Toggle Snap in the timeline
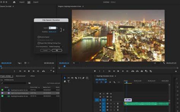The height and width of the screenshot is (112, 180). click(101, 82)
